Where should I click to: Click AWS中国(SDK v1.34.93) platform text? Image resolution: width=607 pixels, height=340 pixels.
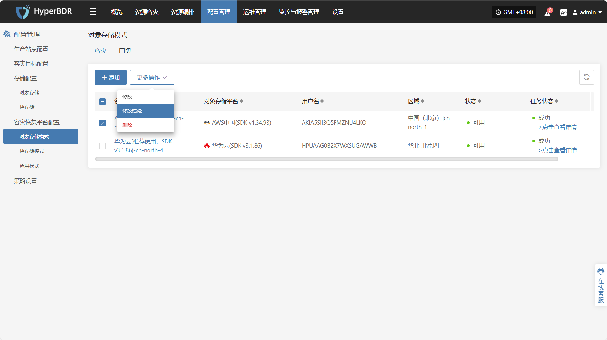(x=241, y=123)
